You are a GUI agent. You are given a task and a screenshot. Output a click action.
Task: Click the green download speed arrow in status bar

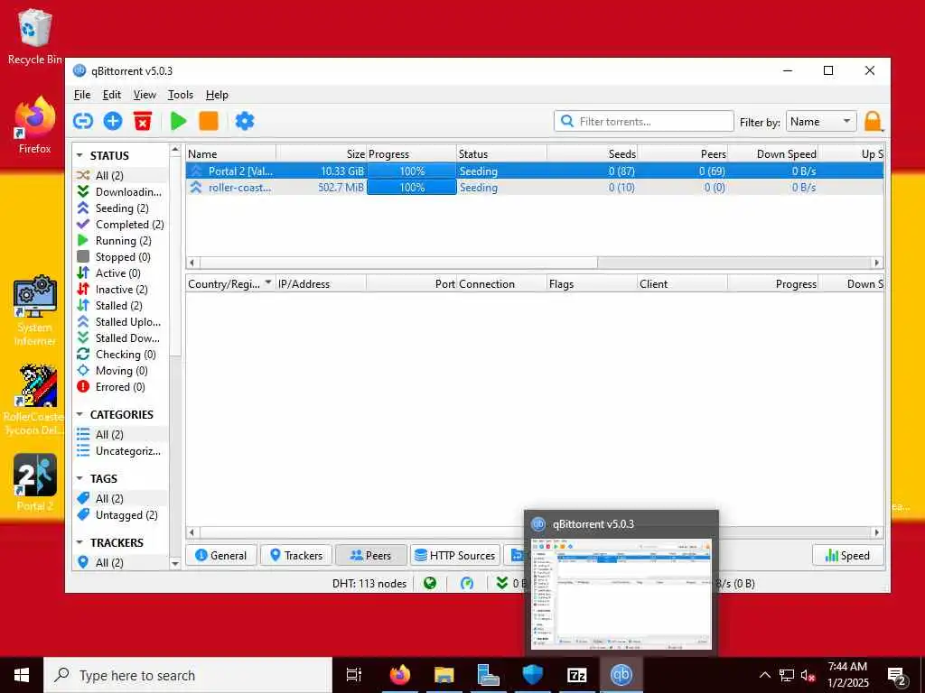click(x=502, y=584)
